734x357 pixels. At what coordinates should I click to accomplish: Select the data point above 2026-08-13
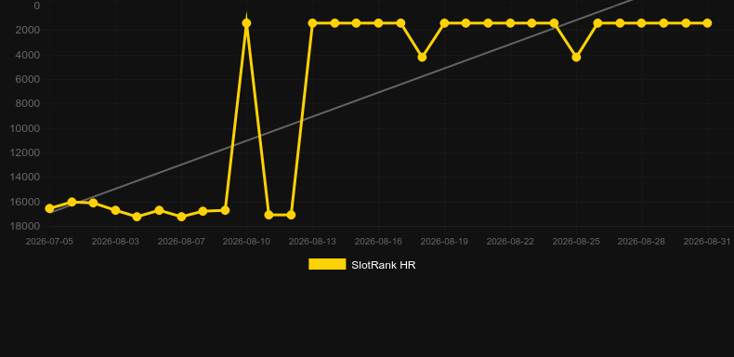coord(313,23)
